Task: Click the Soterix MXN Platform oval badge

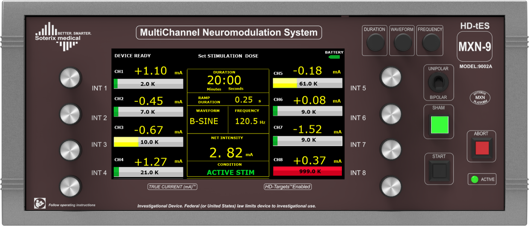Action: pos(480,97)
